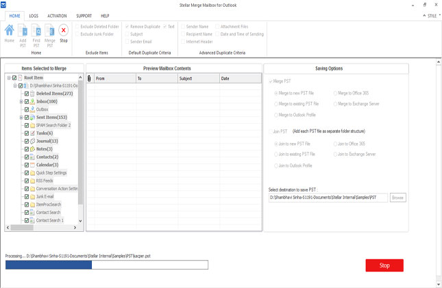Click the SPAM Search Folder 2 icon
Screen dimensions: 442x288
[33, 125]
